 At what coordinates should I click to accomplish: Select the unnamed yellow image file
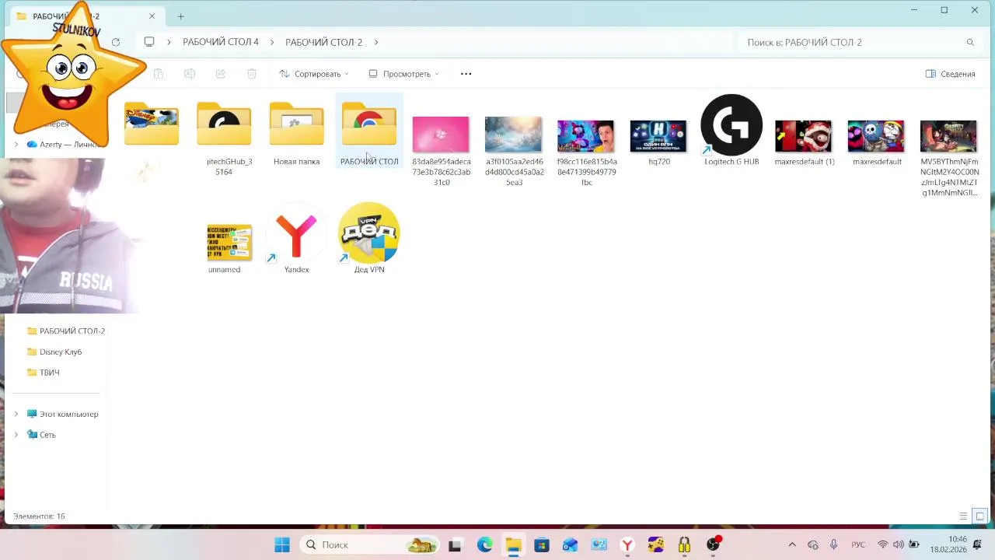229,243
